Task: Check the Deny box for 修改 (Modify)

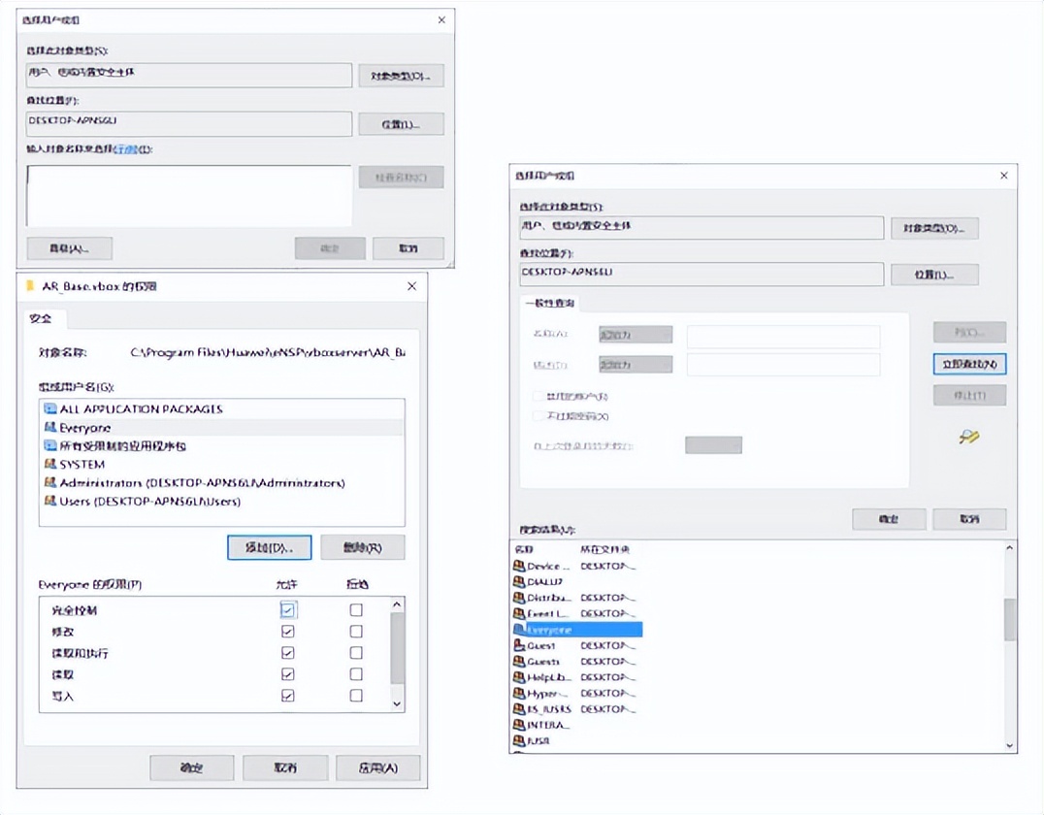Action: coord(356,632)
